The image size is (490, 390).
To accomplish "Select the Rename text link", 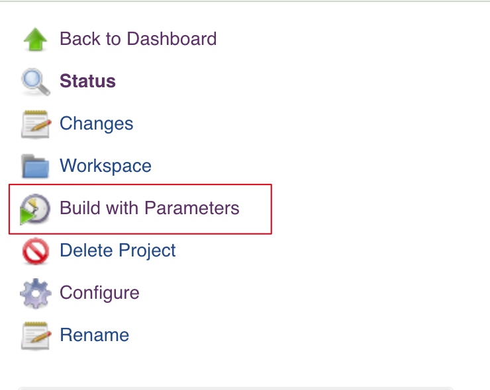I will [95, 335].
